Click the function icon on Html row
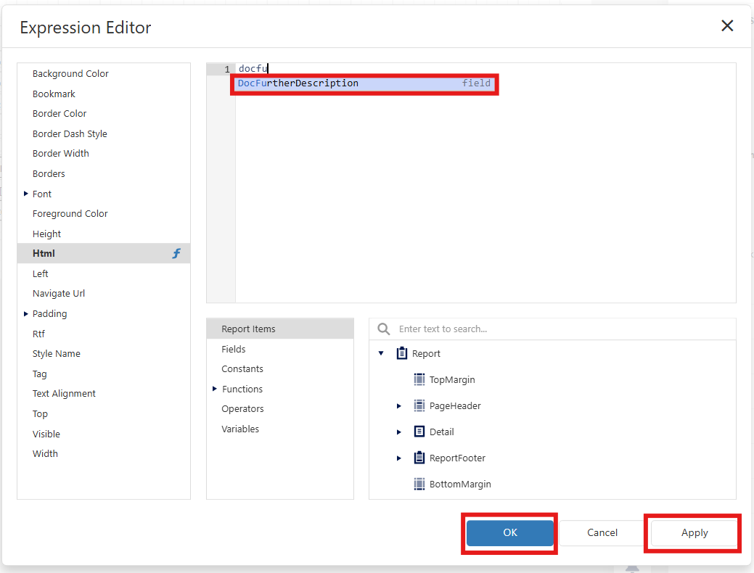Screen dimensions: 754x573 pyautogui.click(x=176, y=253)
